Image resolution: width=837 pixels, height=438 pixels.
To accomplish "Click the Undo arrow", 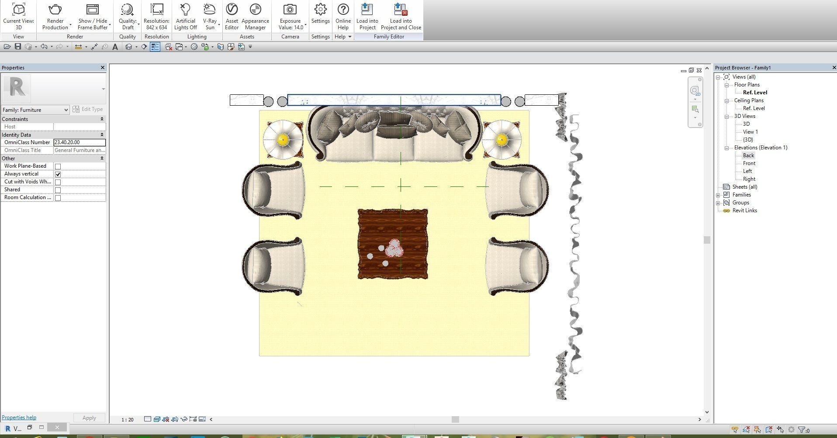I will pos(44,47).
